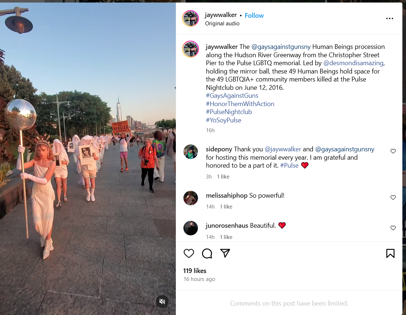This screenshot has width=406, height=315.
Task: Open the #YoSoyPulse hashtag
Action: 223,120
